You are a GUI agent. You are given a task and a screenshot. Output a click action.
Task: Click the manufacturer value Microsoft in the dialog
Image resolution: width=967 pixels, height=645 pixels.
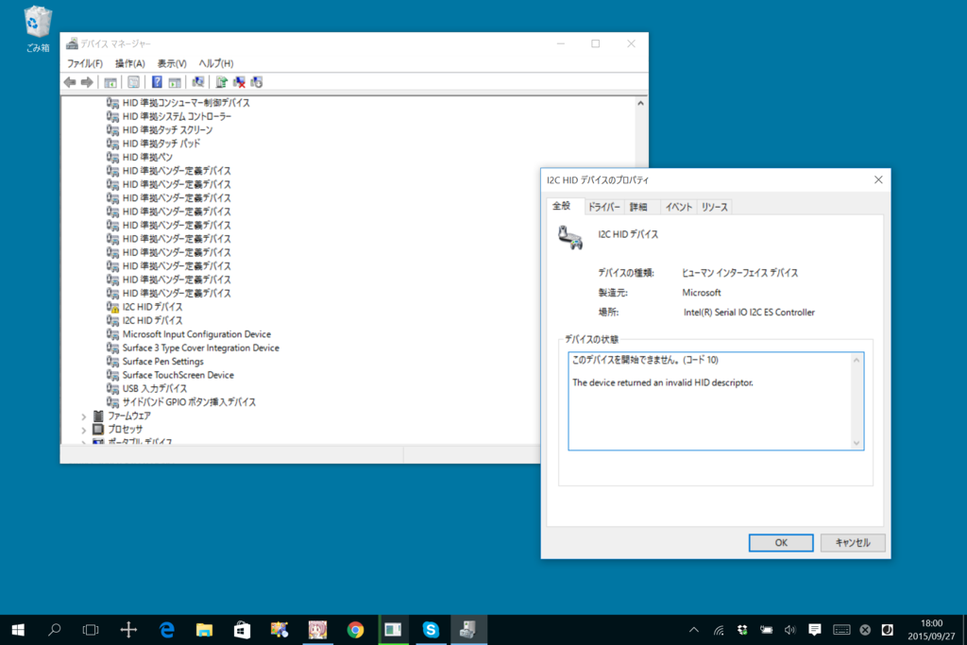pos(702,293)
